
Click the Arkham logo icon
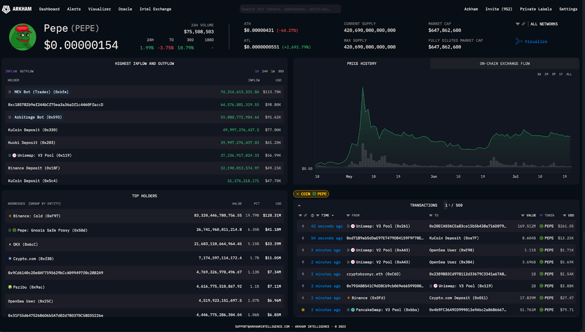pos(6,9)
